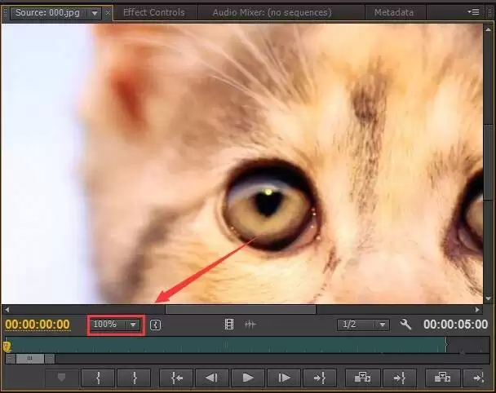Open settings with the wrench icon

[405, 325]
